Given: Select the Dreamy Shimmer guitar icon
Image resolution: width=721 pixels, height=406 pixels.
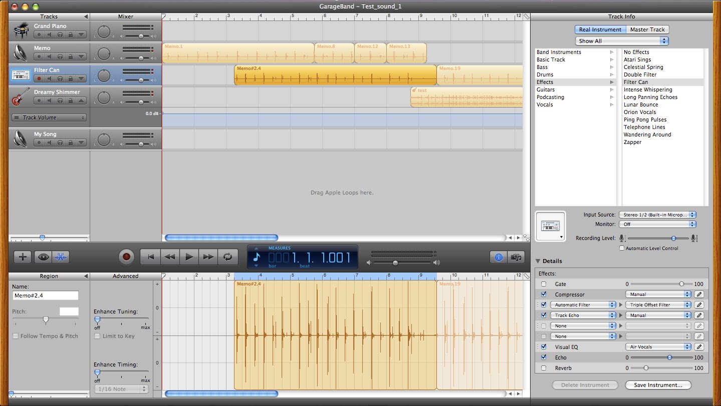Looking at the screenshot, I should pyautogui.click(x=21, y=97).
